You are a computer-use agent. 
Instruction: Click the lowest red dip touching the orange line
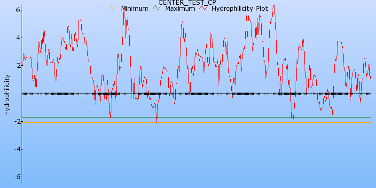pyautogui.click(x=157, y=121)
